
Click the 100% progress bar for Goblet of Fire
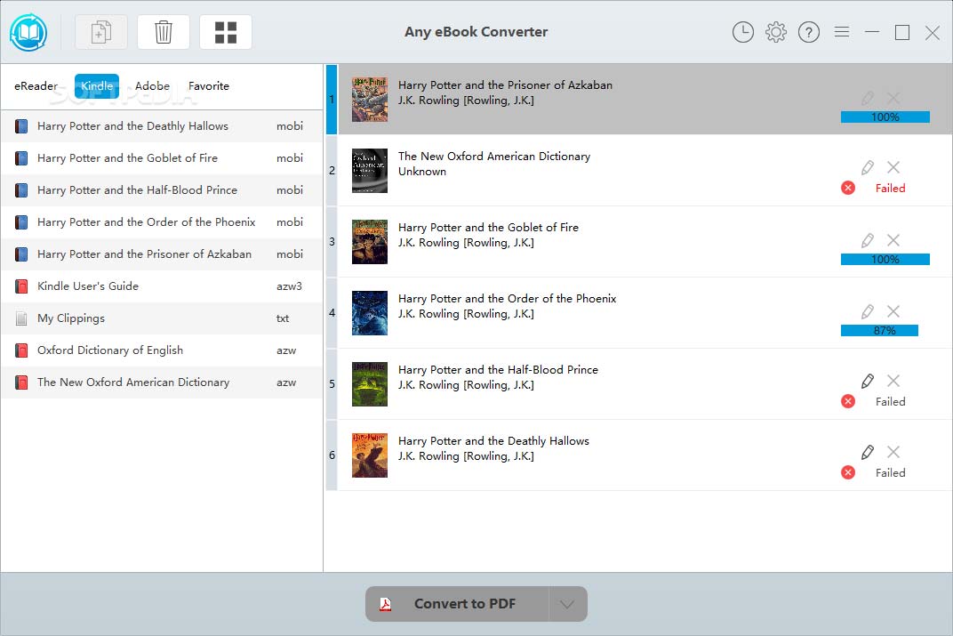point(885,259)
